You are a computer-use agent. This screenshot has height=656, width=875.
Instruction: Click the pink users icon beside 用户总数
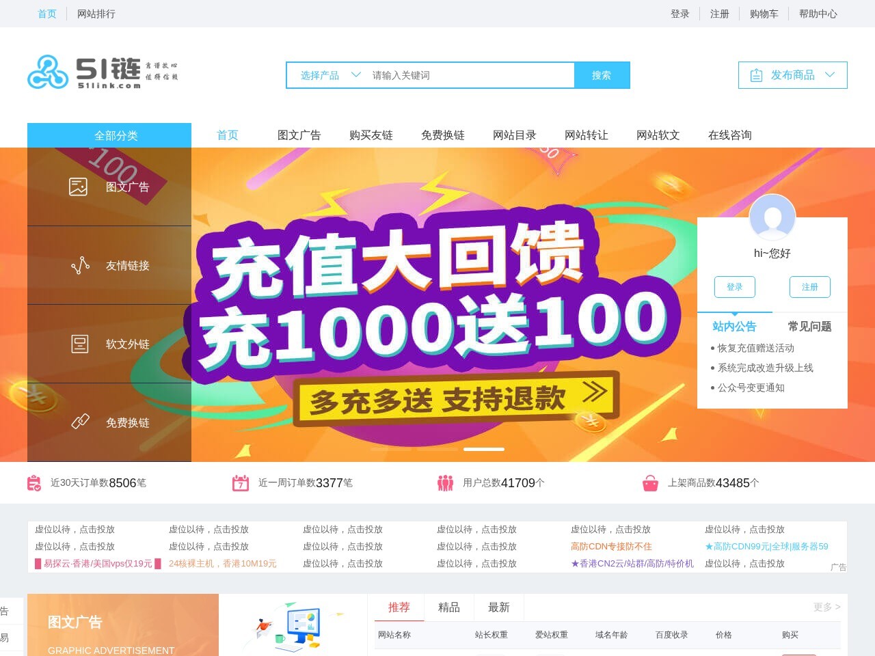click(x=446, y=482)
